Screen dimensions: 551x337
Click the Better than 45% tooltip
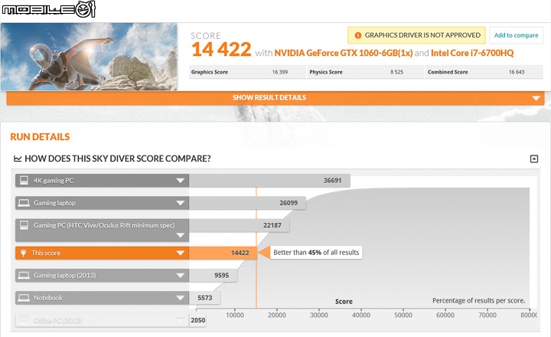coord(316,253)
